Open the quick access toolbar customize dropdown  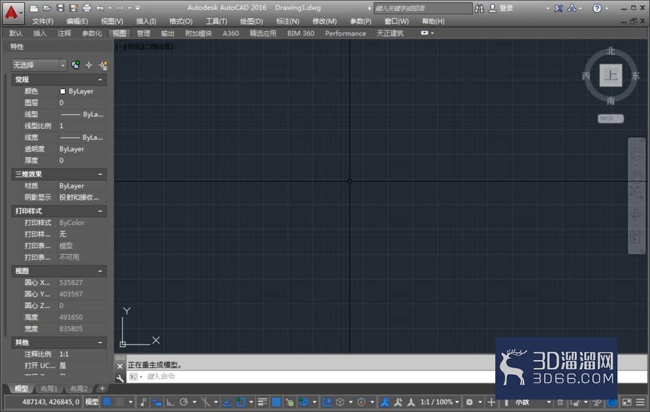pyautogui.click(x=138, y=8)
